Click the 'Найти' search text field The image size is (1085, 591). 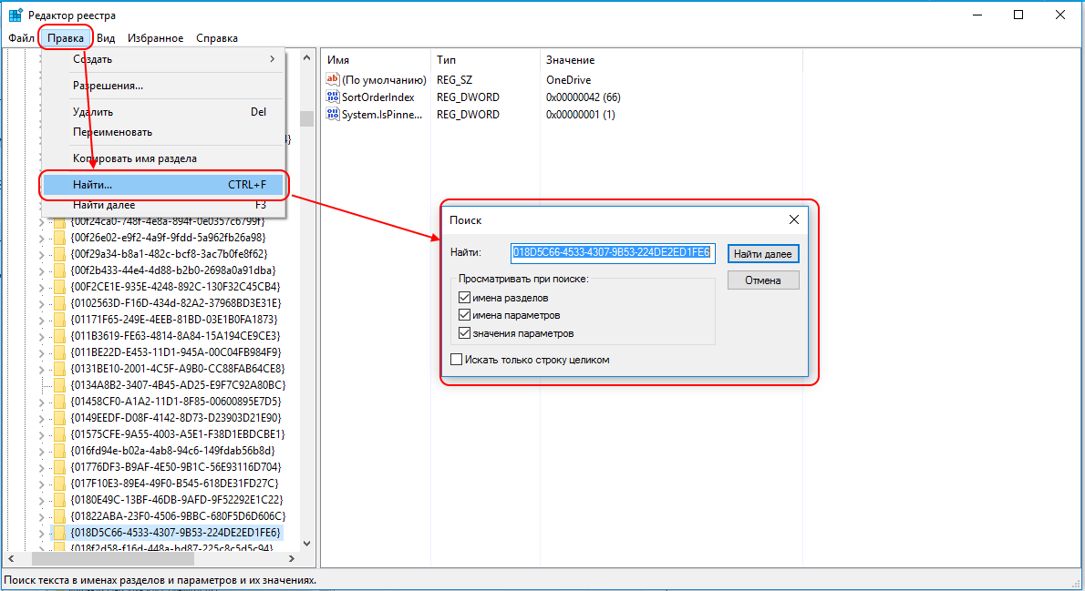[x=613, y=253]
